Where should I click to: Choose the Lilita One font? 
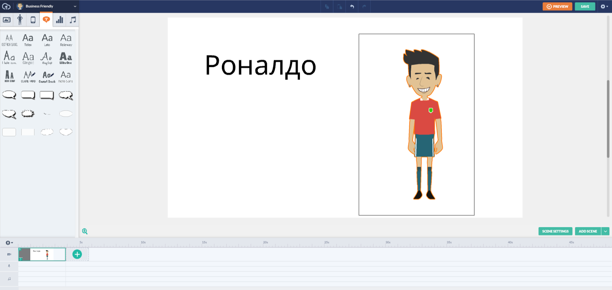(66, 58)
